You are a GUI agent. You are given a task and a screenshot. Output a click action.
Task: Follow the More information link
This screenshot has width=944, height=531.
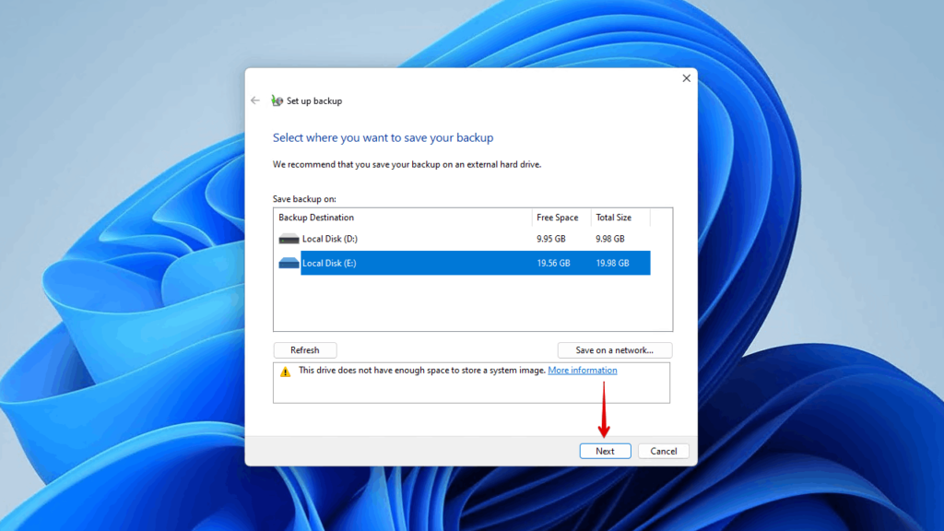click(x=582, y=370)
